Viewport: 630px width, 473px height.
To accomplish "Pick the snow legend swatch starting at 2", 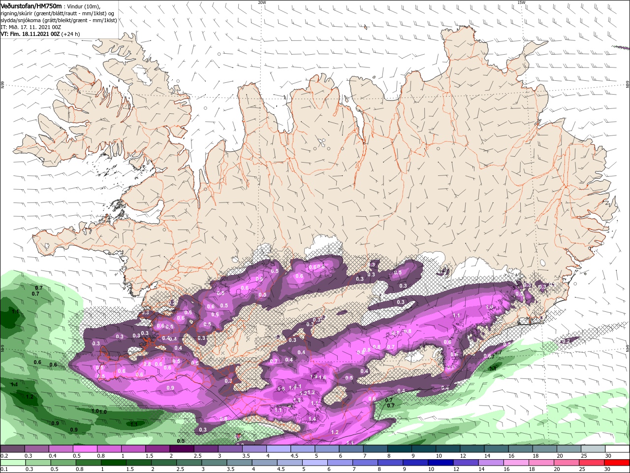I will tap(182, 449).
